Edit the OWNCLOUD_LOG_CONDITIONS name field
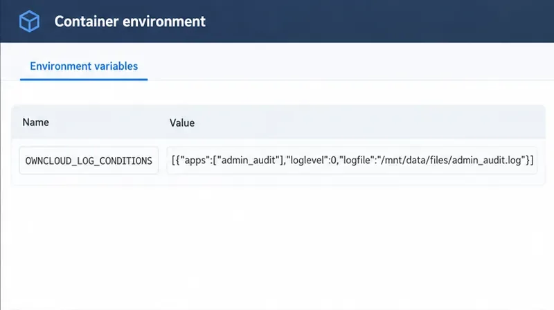Screen dimensions: 554x310 pyautogui.click(x=89, y=161)
